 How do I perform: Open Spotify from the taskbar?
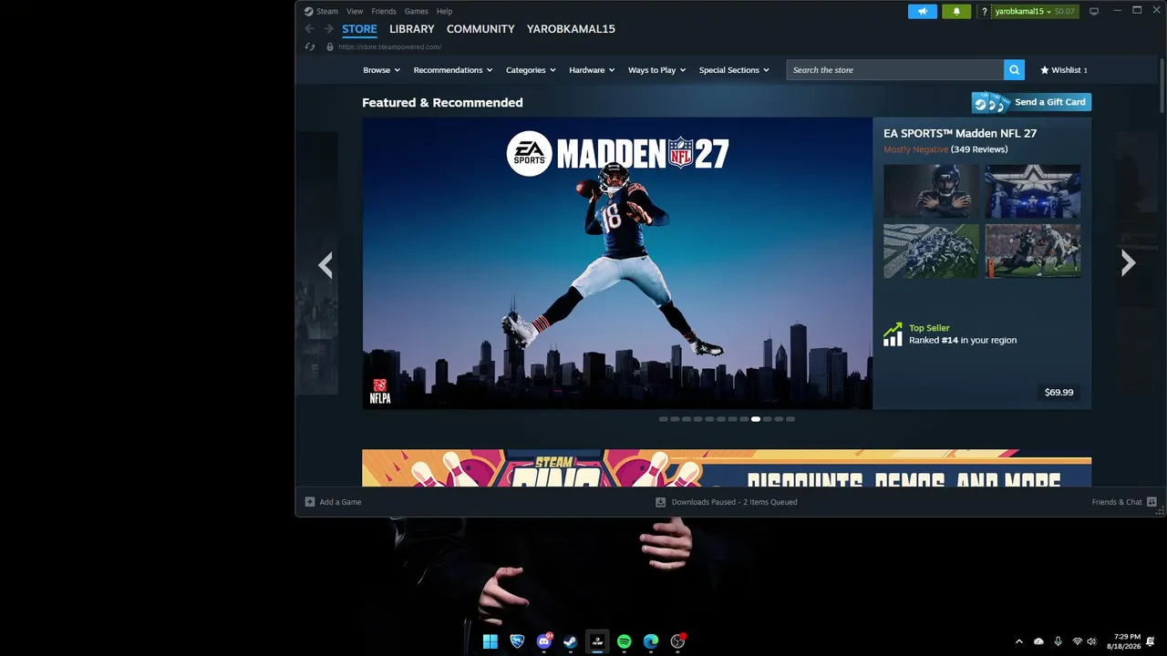[x=624, y=641]
